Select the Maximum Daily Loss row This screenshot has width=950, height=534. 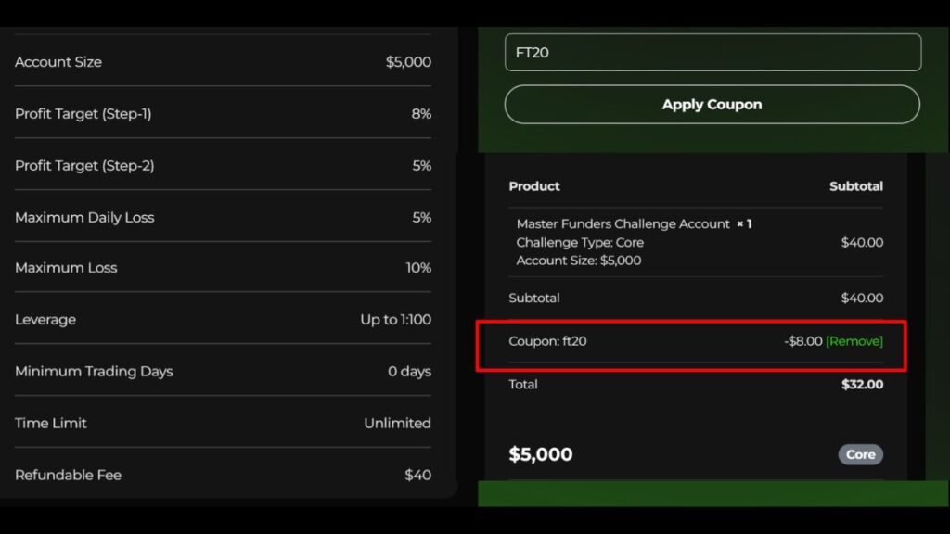click(223, 218)
